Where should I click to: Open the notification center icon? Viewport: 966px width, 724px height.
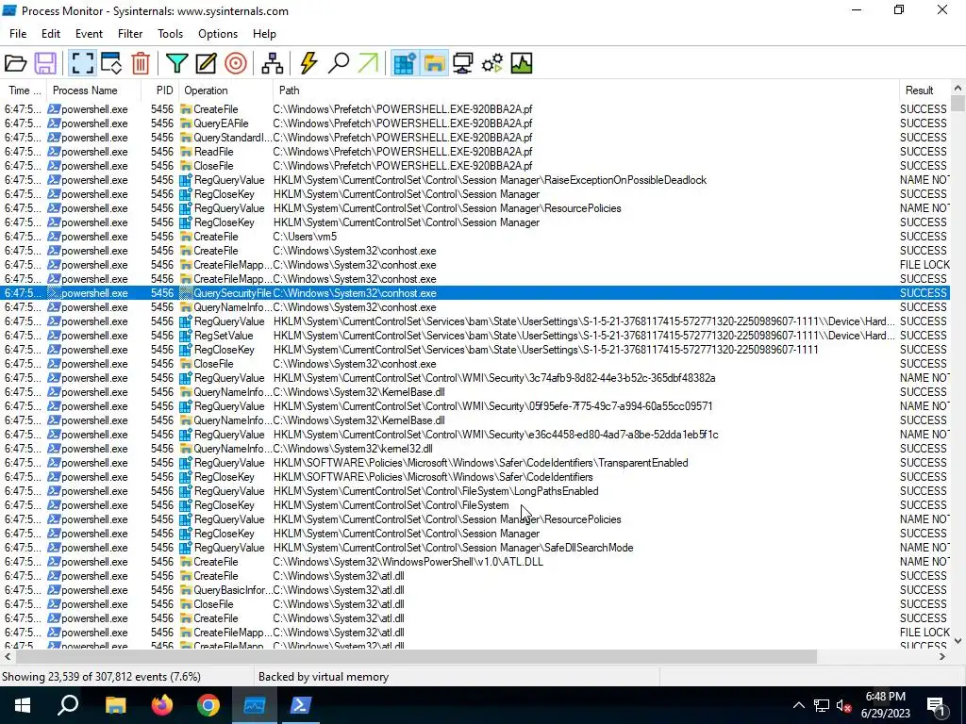[937, 705]
